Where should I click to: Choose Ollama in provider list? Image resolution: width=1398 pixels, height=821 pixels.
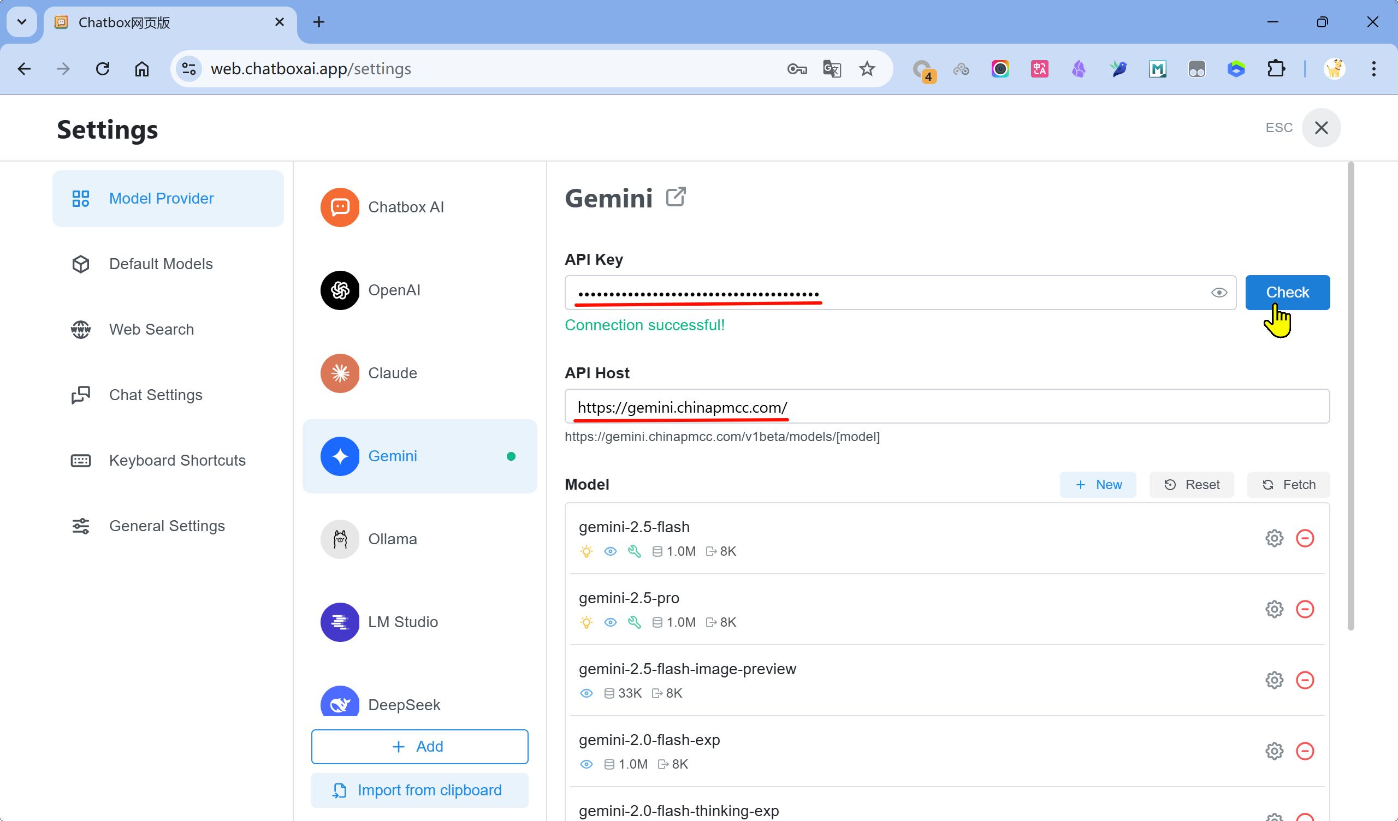point(392,539)
